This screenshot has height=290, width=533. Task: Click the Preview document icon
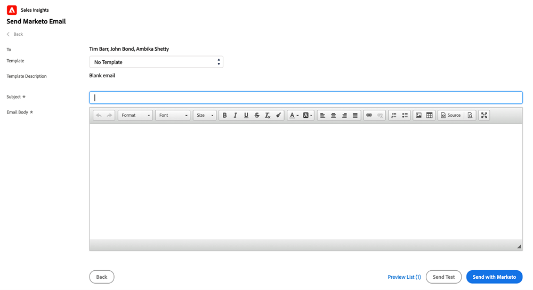click(x=470, y=115)
